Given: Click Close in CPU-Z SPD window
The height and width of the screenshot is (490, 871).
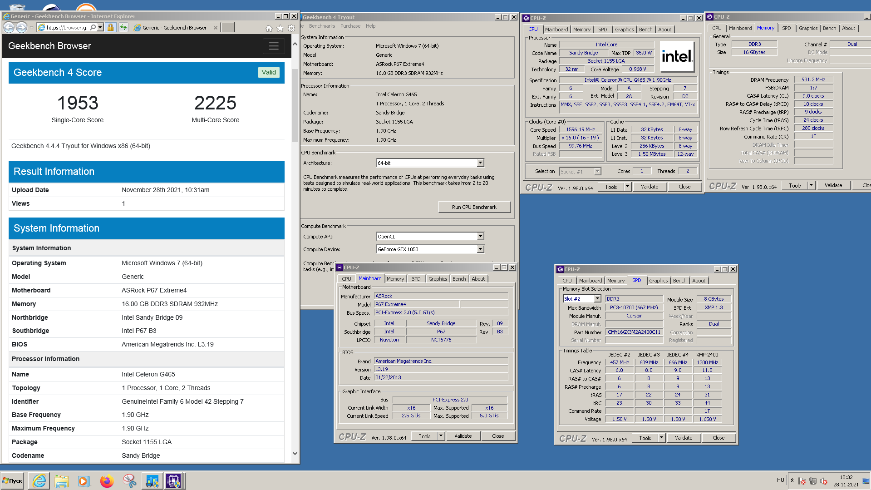Looking at the screenshot, I should click(x=718, y=438).
